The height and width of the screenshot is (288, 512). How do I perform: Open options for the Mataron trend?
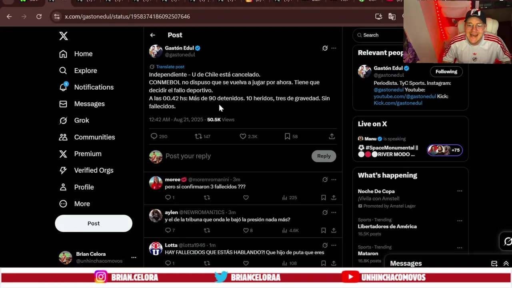(x=460, y=248)
